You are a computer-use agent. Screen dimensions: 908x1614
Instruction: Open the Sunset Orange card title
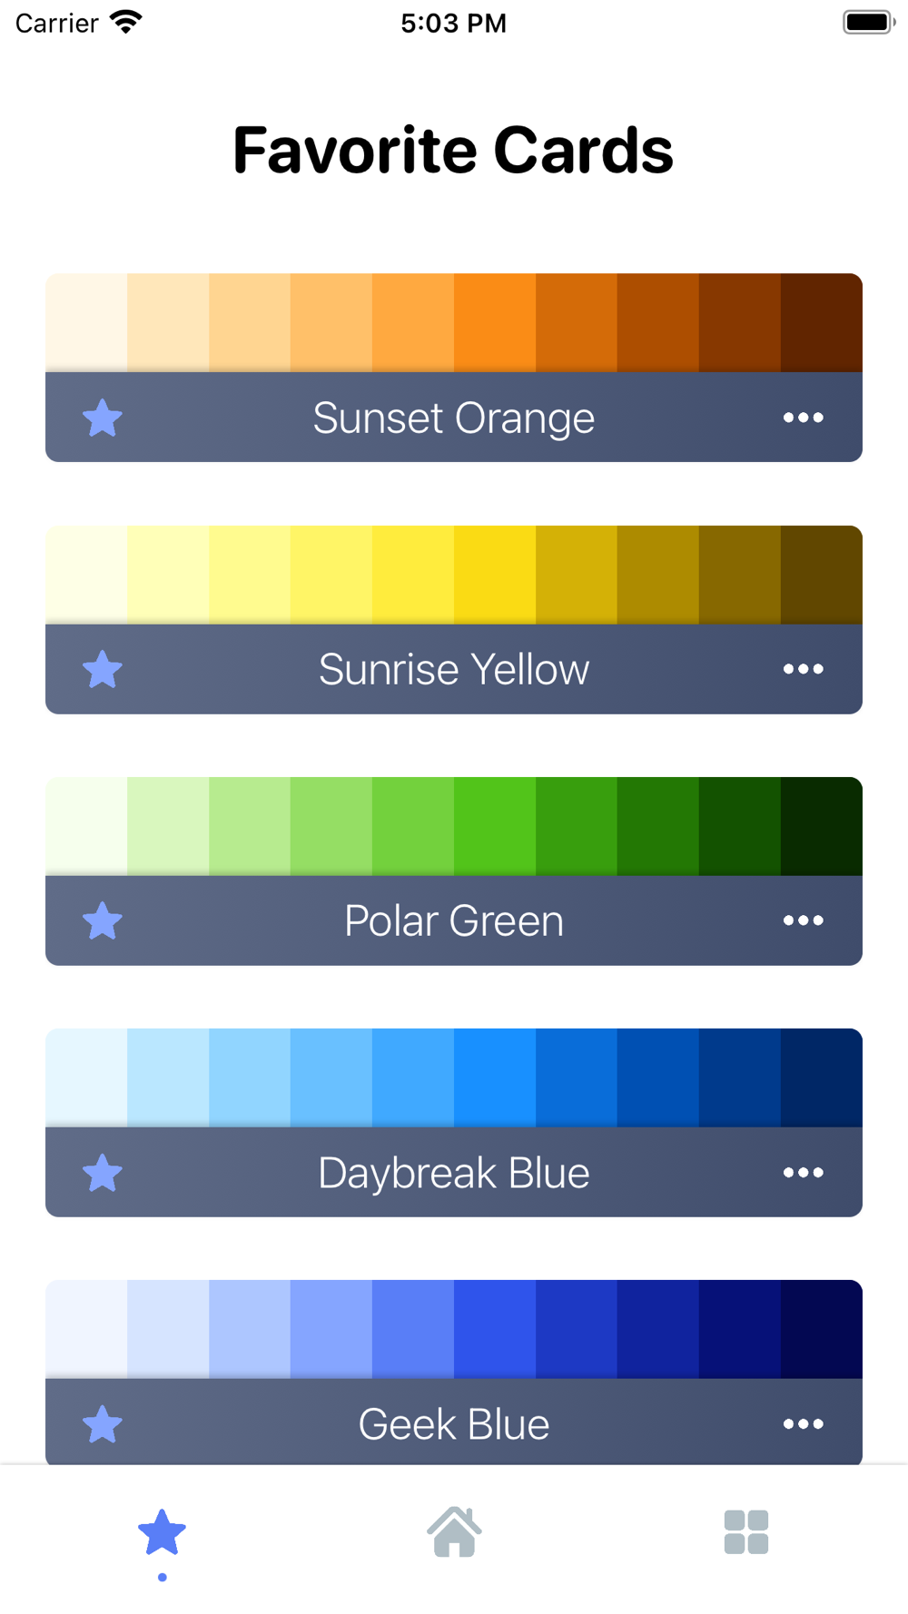pos(454,418)
